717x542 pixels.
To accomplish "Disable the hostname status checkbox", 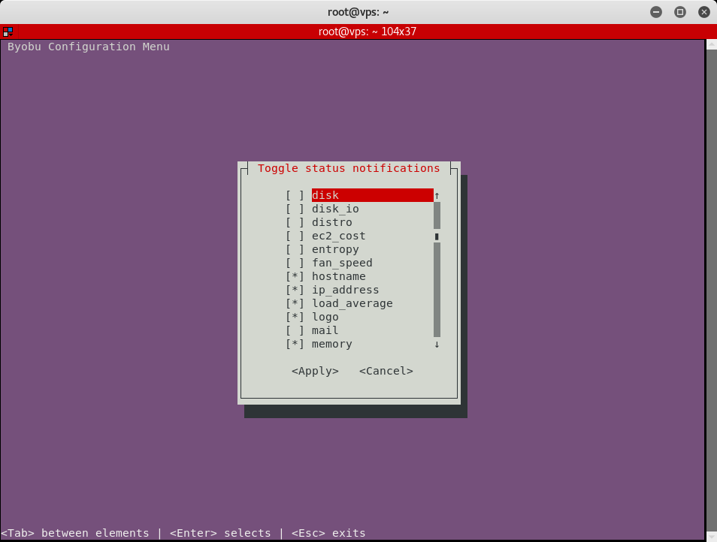I will [295, 277].
